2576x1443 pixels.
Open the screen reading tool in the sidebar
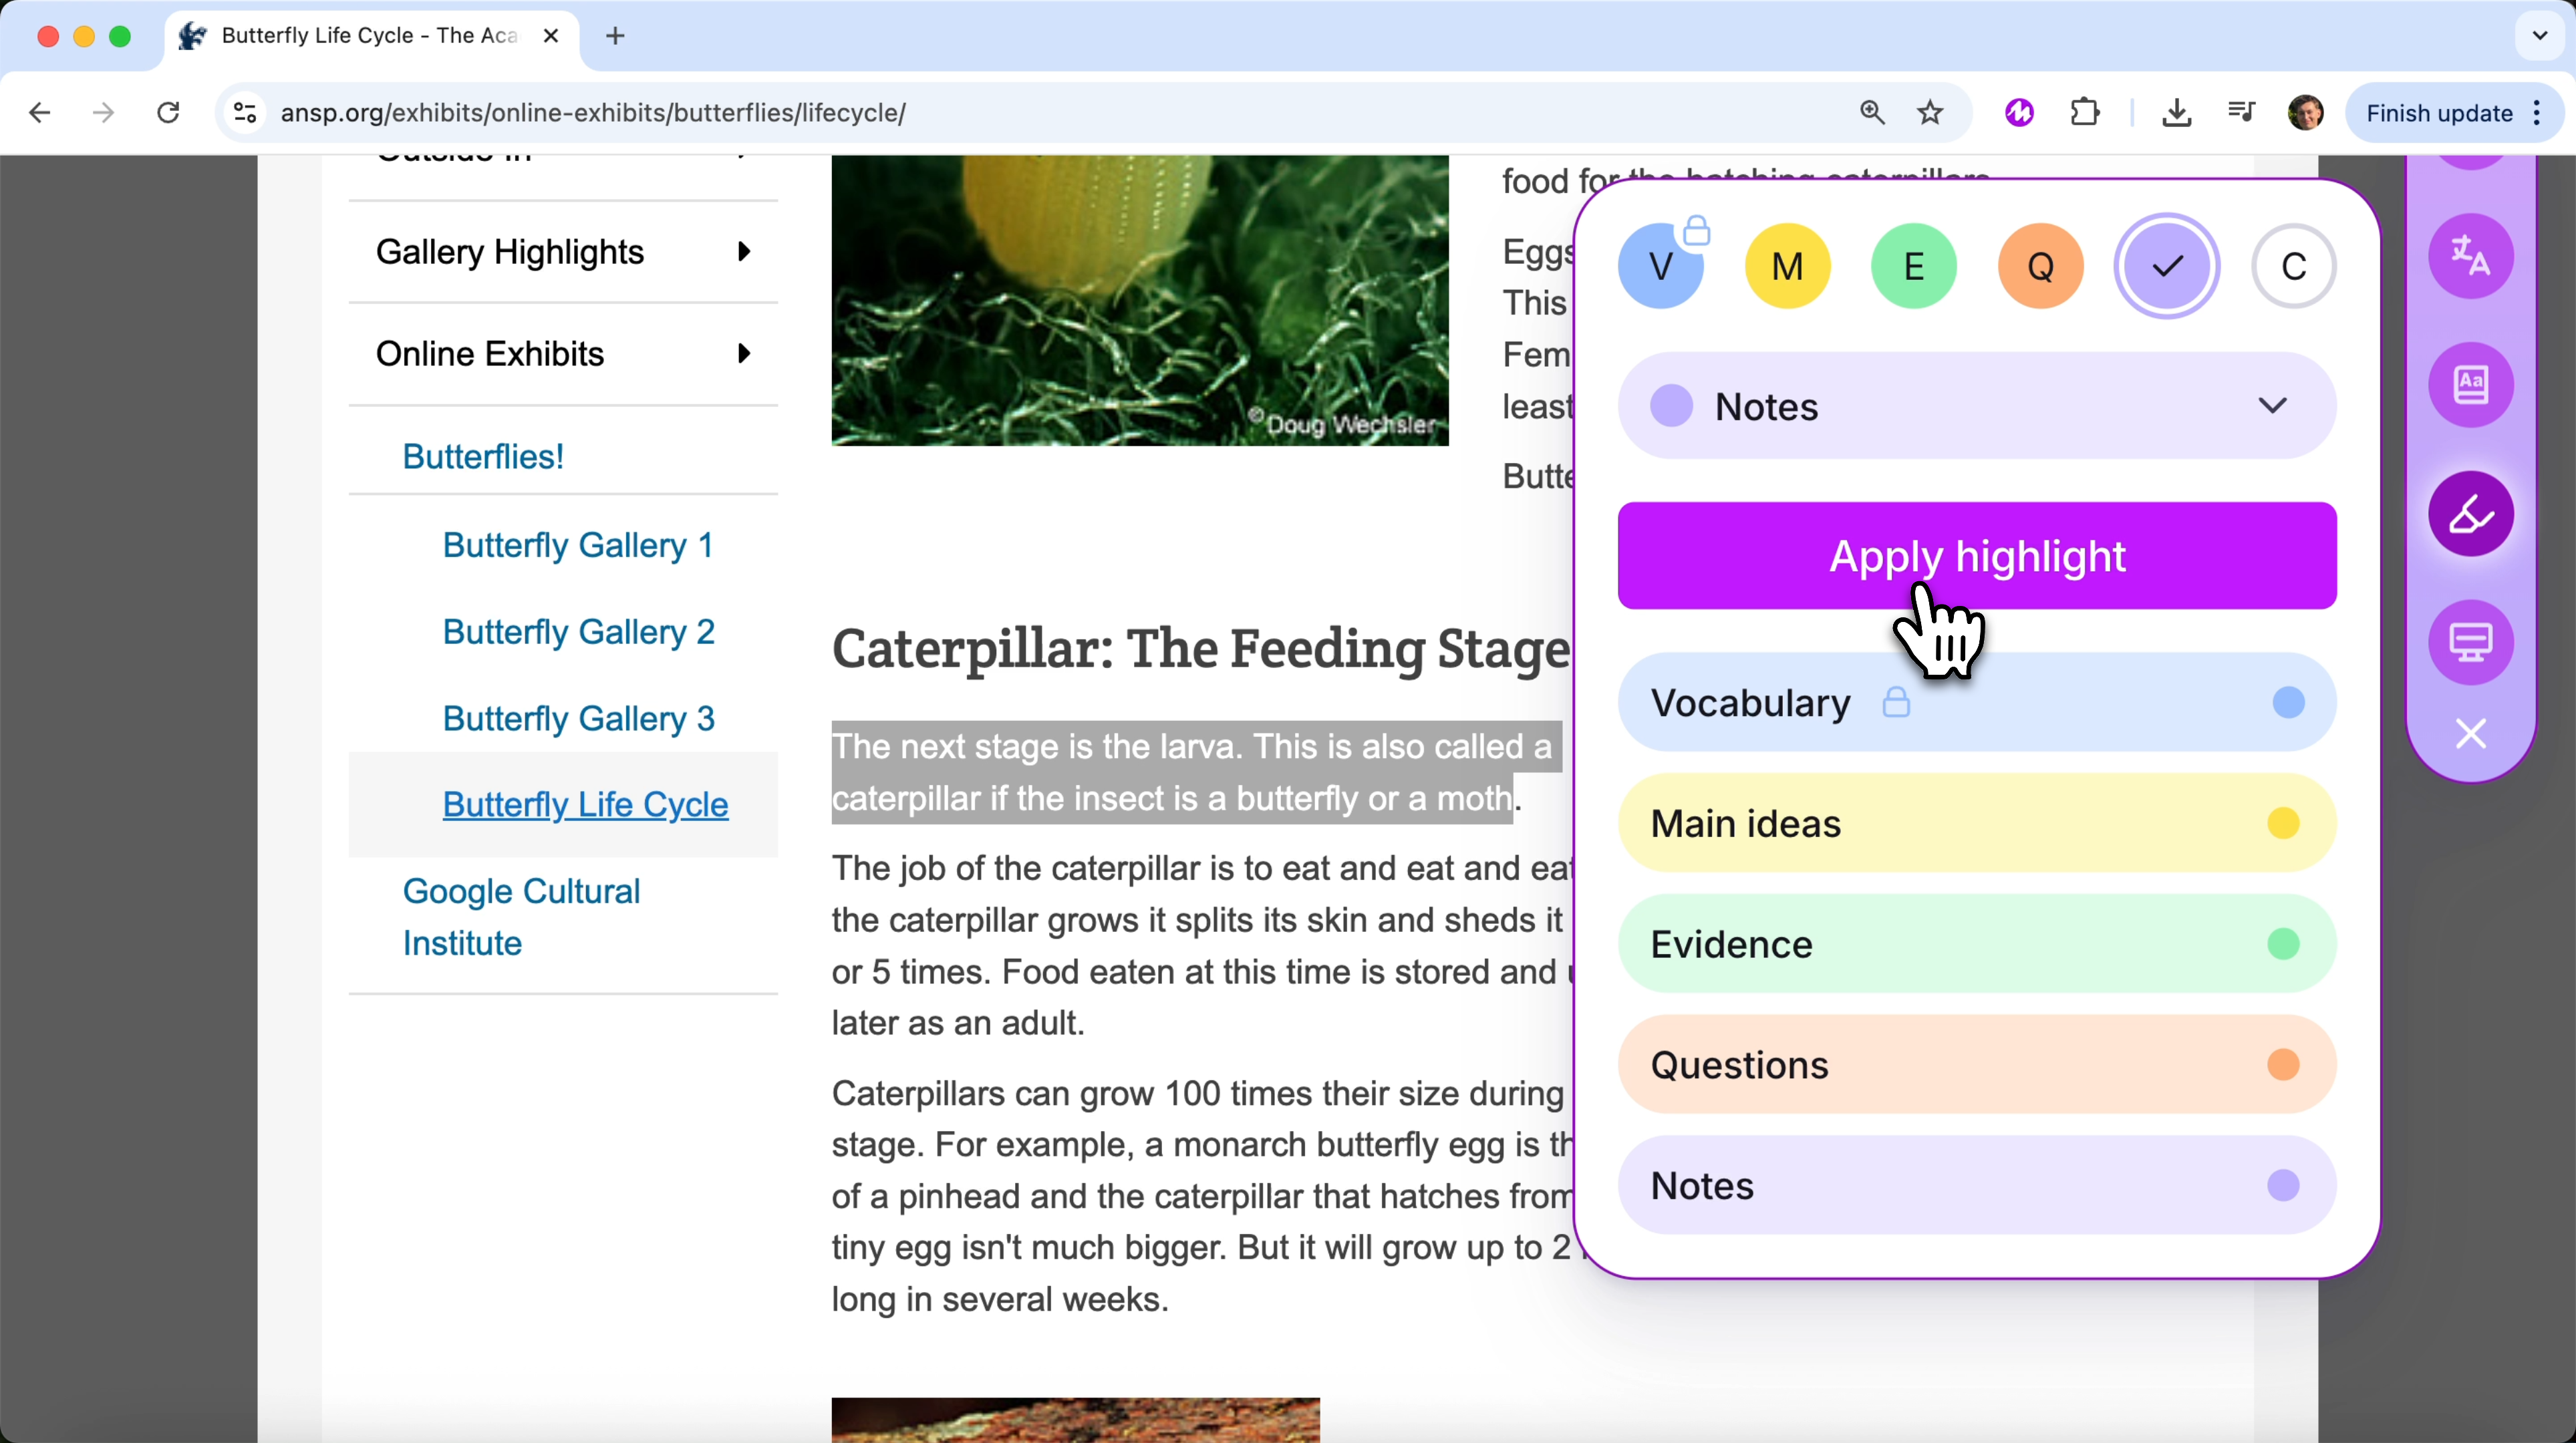pos(2470,642)
